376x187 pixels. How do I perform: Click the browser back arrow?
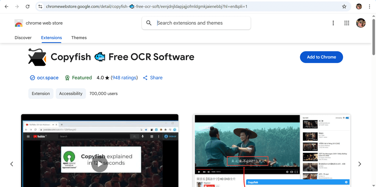point(7,7)
